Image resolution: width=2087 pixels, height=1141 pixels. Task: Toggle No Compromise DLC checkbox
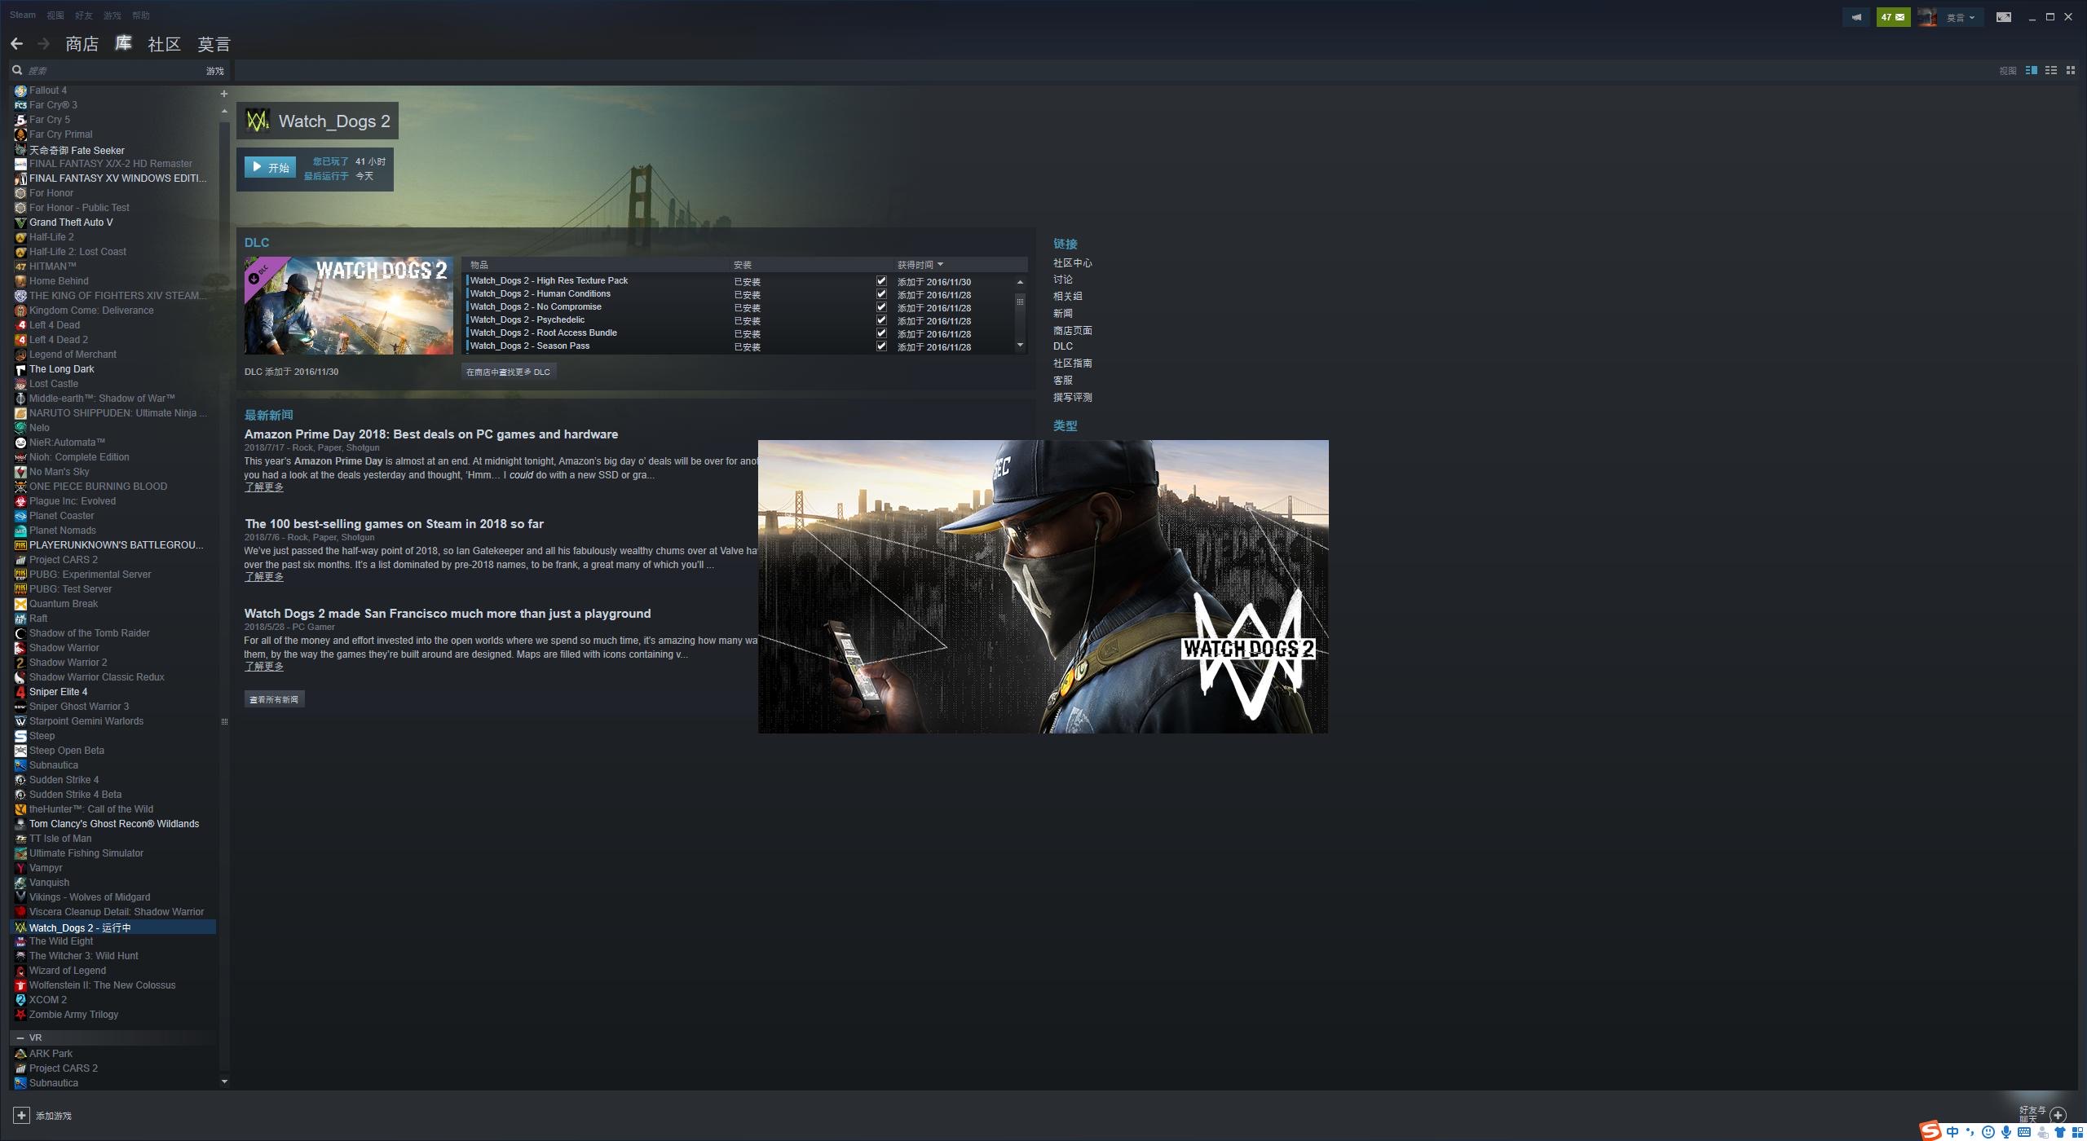[x=881, y=307]
